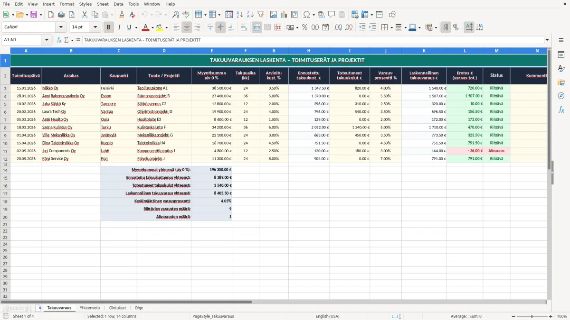Open the Function Wizard icon
This screenshot has height=320, width=570.
[59, 40]
